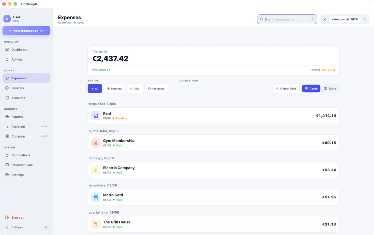Click the Rent amount €1,414.14
This screenshot has width=374, height=235.
[x=326, y=116]
